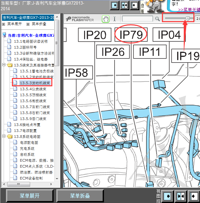The height and width of the screenshot is (203, 200).
Task: Select 13.5.6底板线束 item
Action: [33, 101]
